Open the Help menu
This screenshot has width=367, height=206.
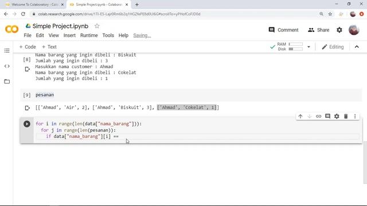pos(123,35)
